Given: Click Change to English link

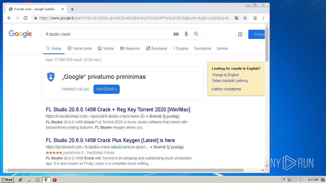Looking at the screenshot, I should pyautogui.click(x=225, y=75).
